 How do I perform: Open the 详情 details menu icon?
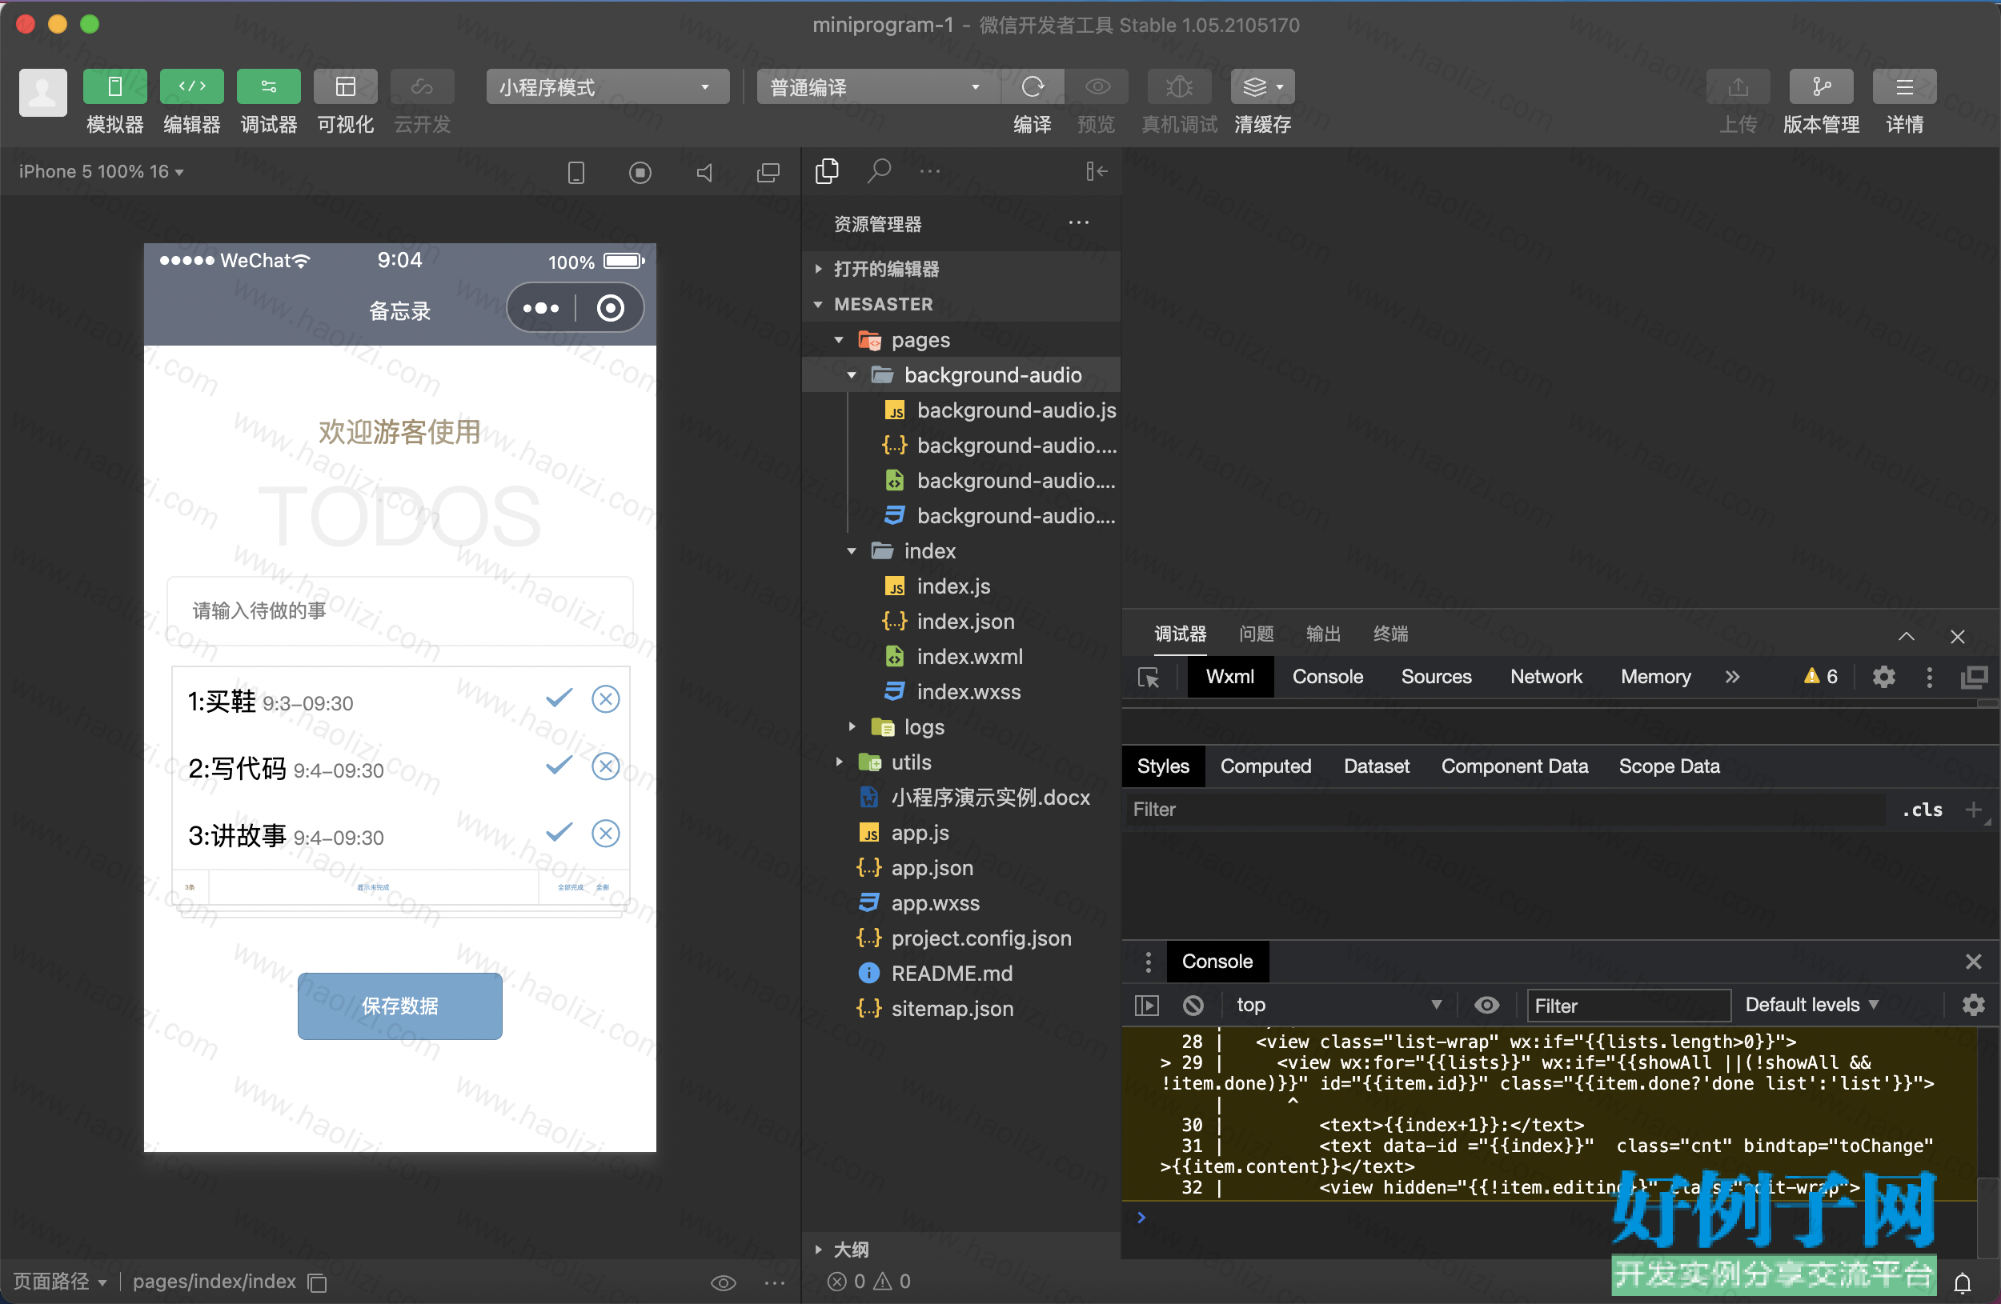(1904, 86)
